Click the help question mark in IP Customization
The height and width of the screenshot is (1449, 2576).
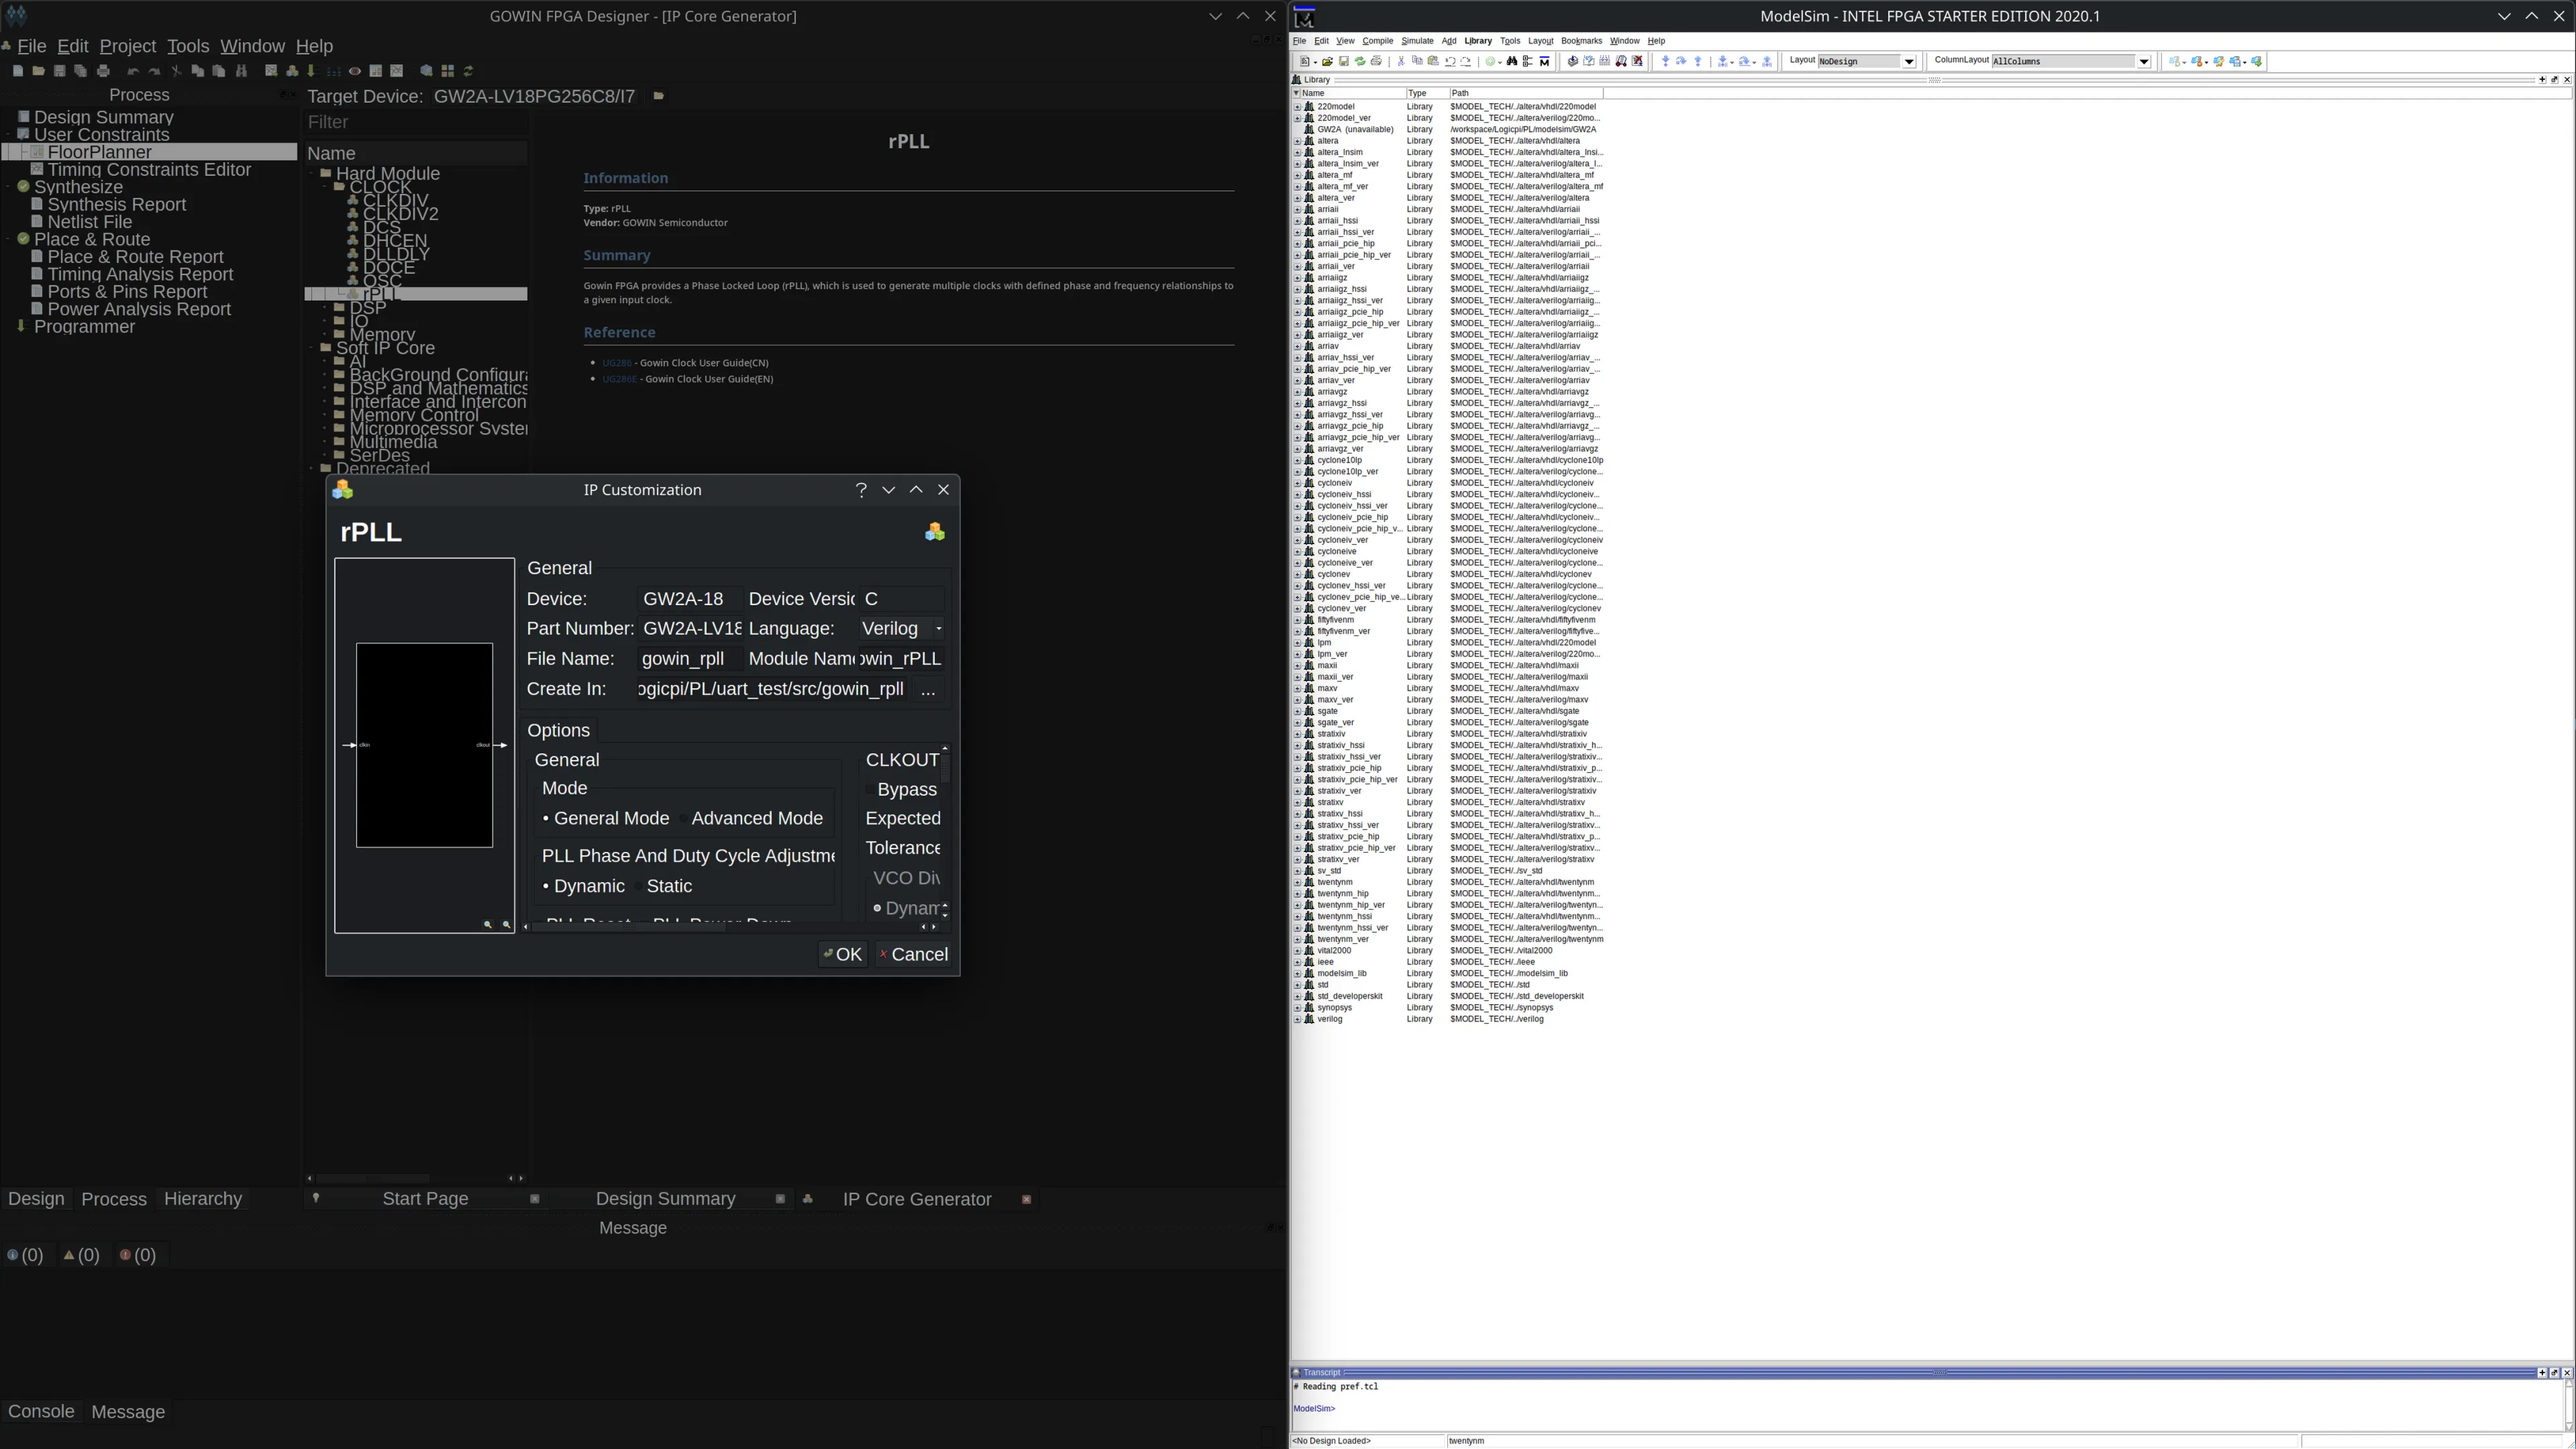pos(860,490)
